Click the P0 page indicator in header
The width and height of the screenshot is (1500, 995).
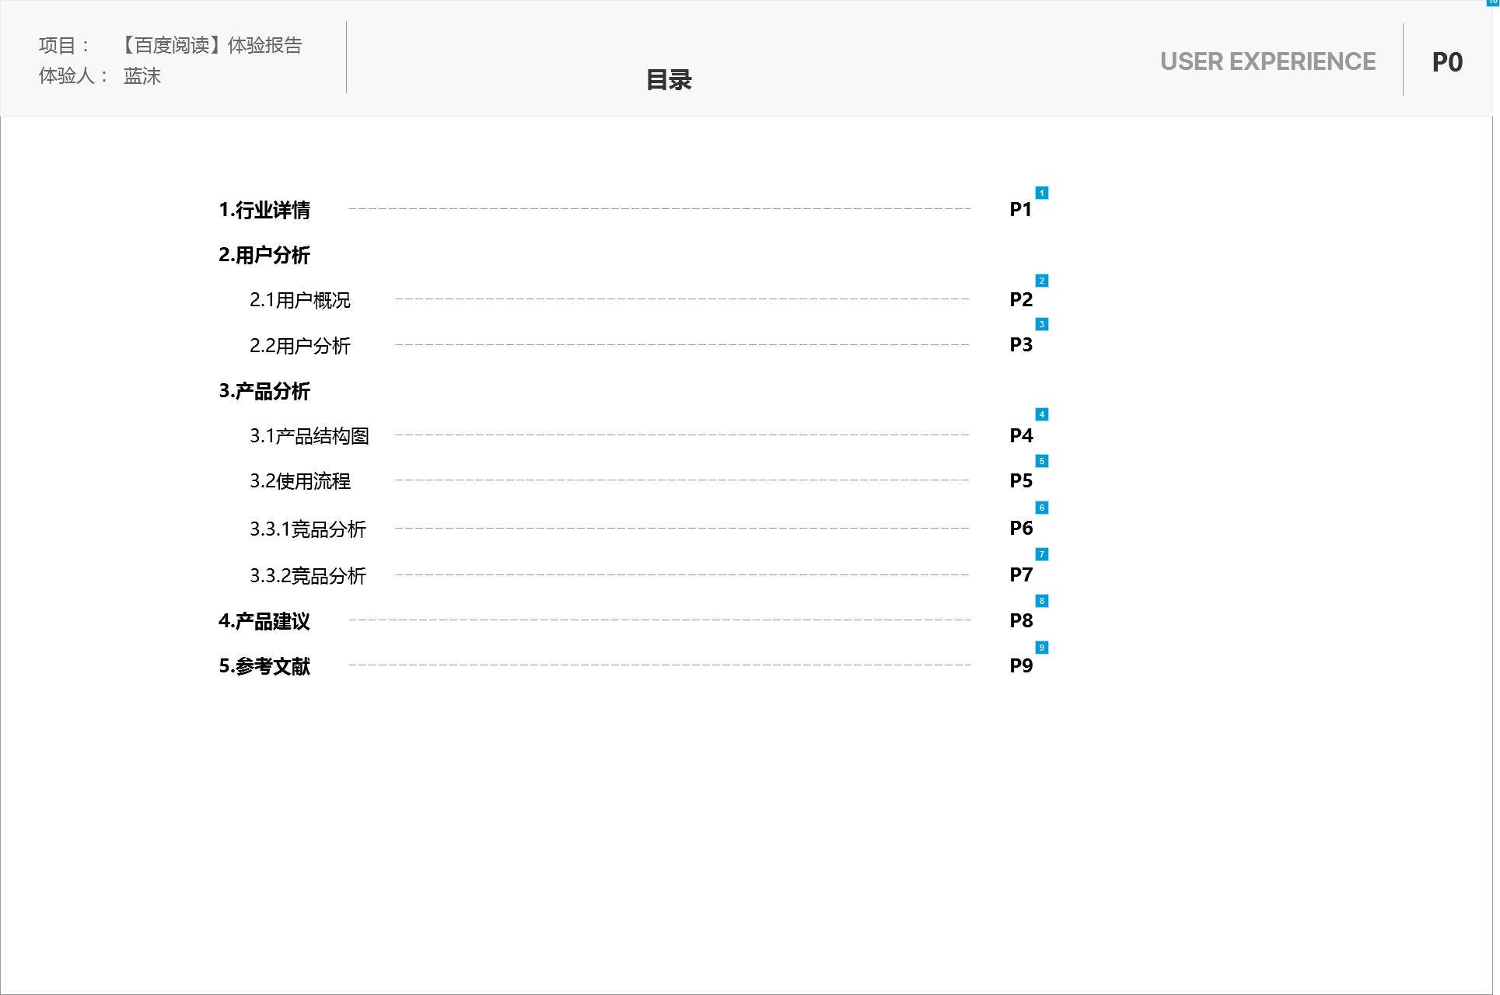[1446, 62]
